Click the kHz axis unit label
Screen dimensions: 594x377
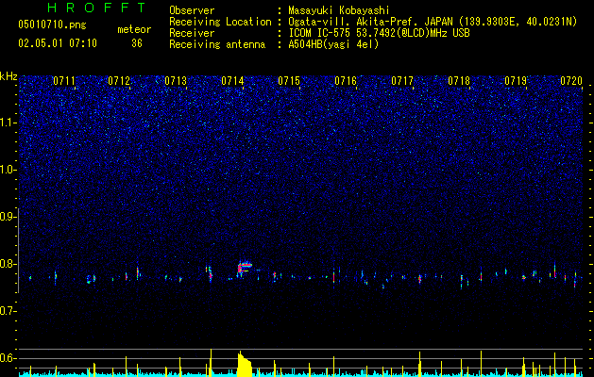(8, 76)
